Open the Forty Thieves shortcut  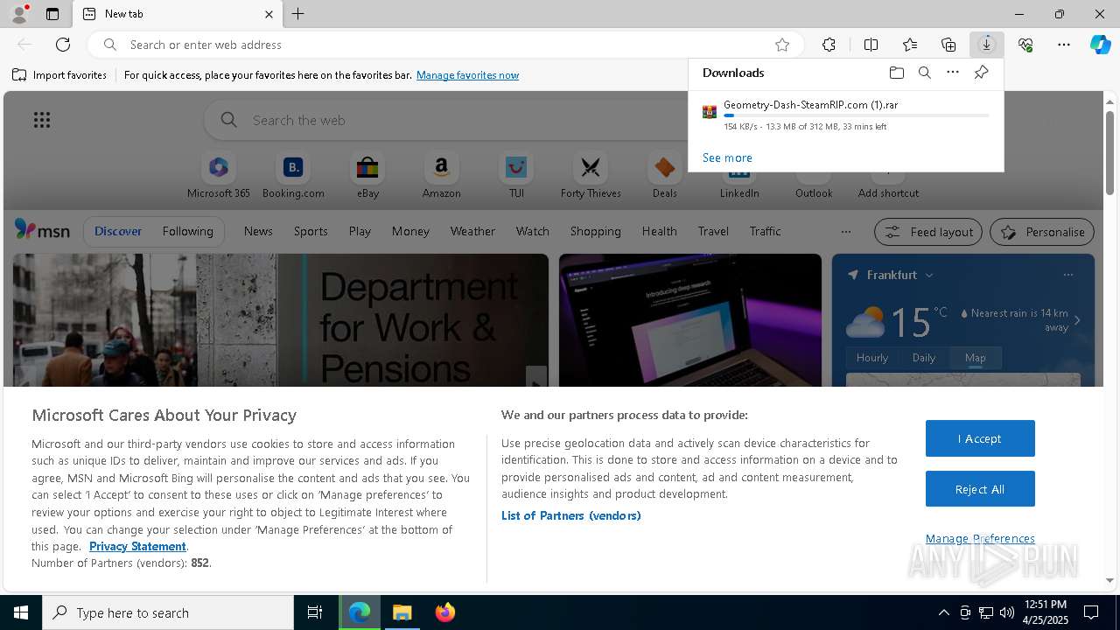591,175
